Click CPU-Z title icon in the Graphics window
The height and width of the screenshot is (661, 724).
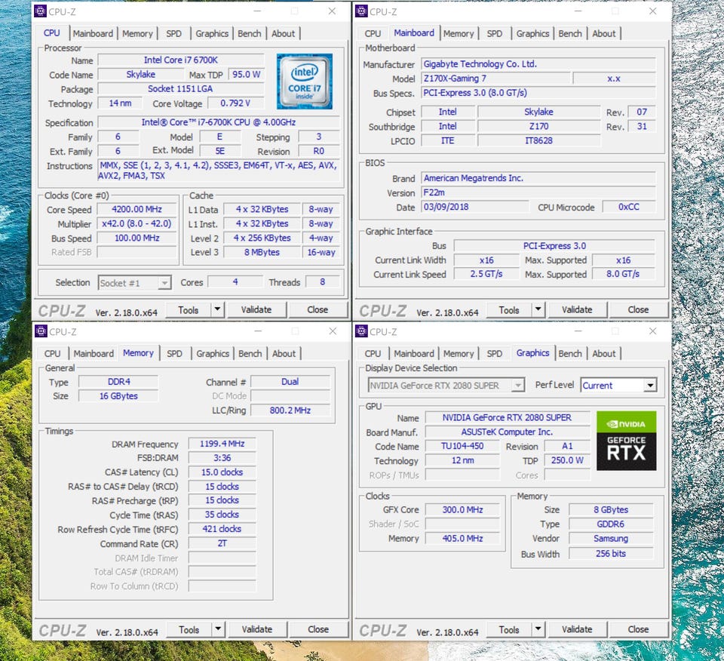point(360,331)
